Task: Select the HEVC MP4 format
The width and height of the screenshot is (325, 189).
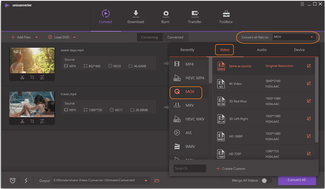Action: coord(189,78)
